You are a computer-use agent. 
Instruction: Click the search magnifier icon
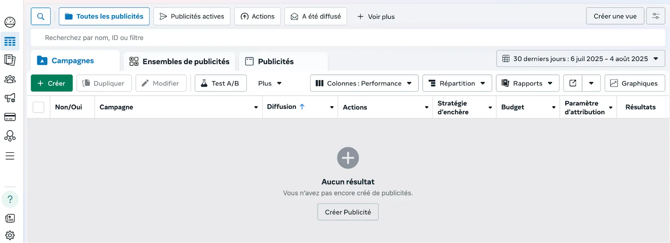point(41,16)
